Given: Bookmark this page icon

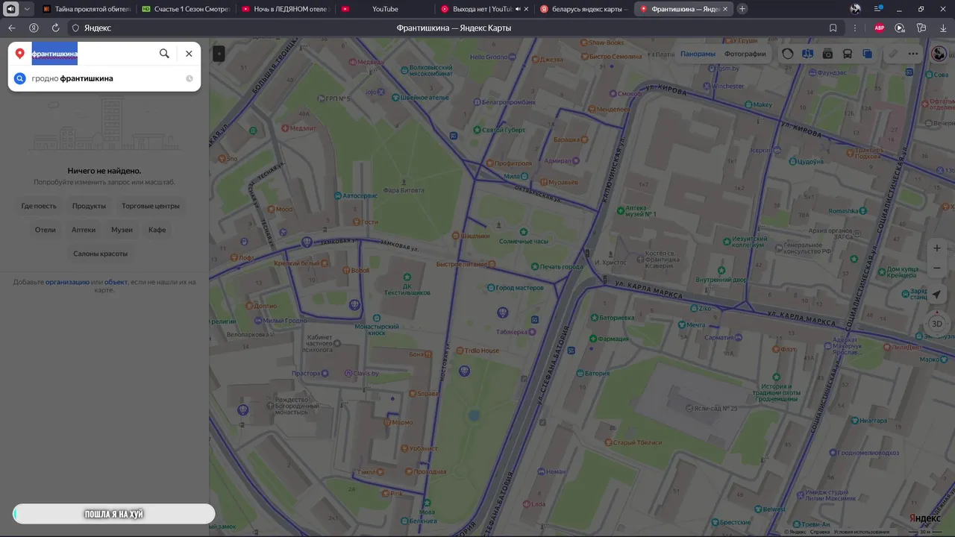Looking at the screenshot, I should point(833,28).
